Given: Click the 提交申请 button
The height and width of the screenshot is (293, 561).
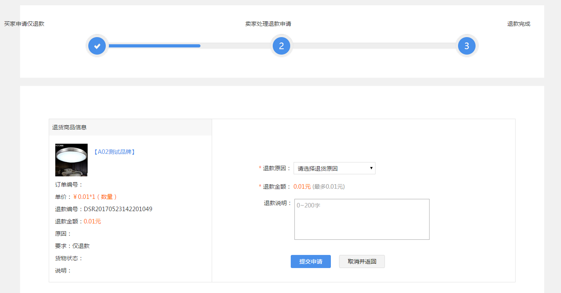Looking at the screenshot, I should click(311, 261).
